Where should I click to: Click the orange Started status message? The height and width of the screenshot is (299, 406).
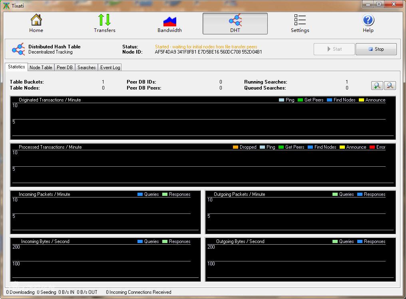click(x=206, y=47)
